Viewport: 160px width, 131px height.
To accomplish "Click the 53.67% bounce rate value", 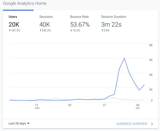I will 80,25.
